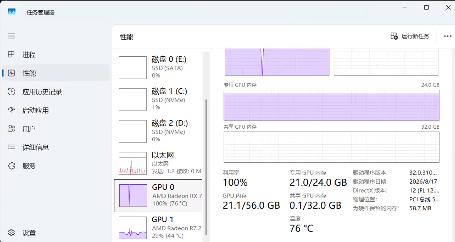Click the 磁盘 1 mini graph thumbnail
This screenshot has width=455, height=242.
pyautogui.click(x=133, y=99)
